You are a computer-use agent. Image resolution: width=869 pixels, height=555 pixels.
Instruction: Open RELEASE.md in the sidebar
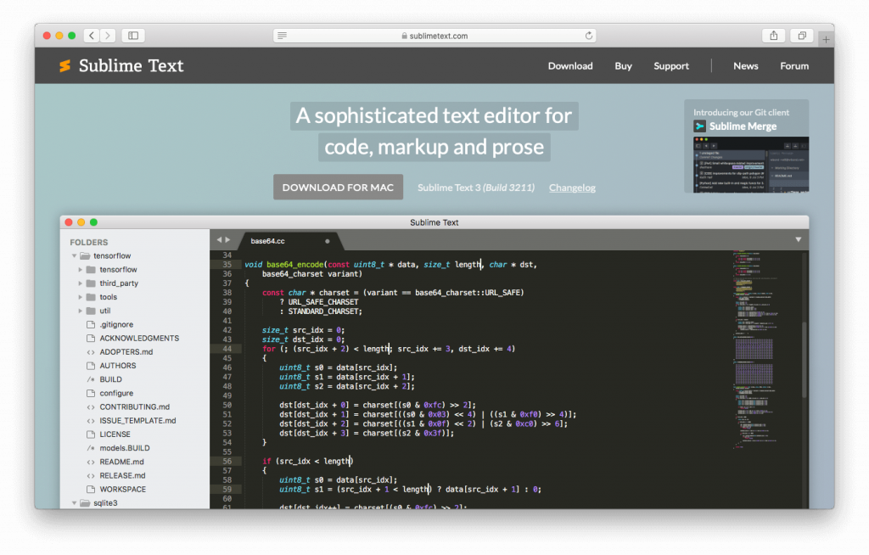pyautogui.click(x=122, y=476)
